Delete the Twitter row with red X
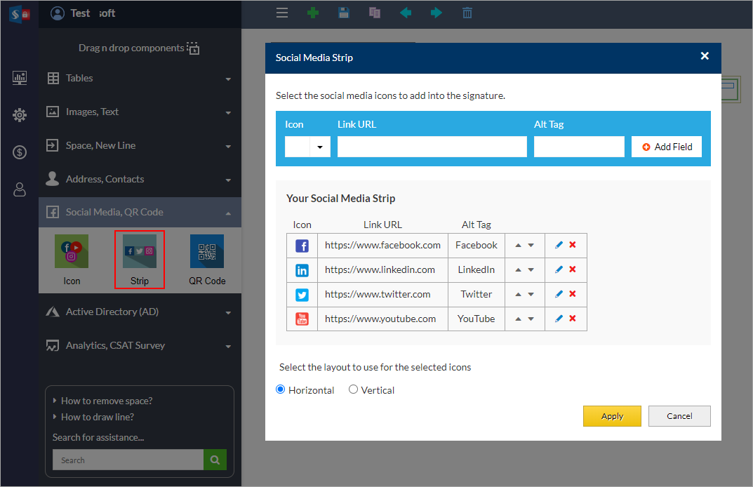The image size is (753, 487). (573, 294)
